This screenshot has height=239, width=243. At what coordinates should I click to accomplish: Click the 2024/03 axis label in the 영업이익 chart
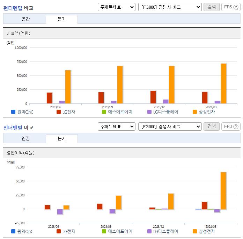211,226
